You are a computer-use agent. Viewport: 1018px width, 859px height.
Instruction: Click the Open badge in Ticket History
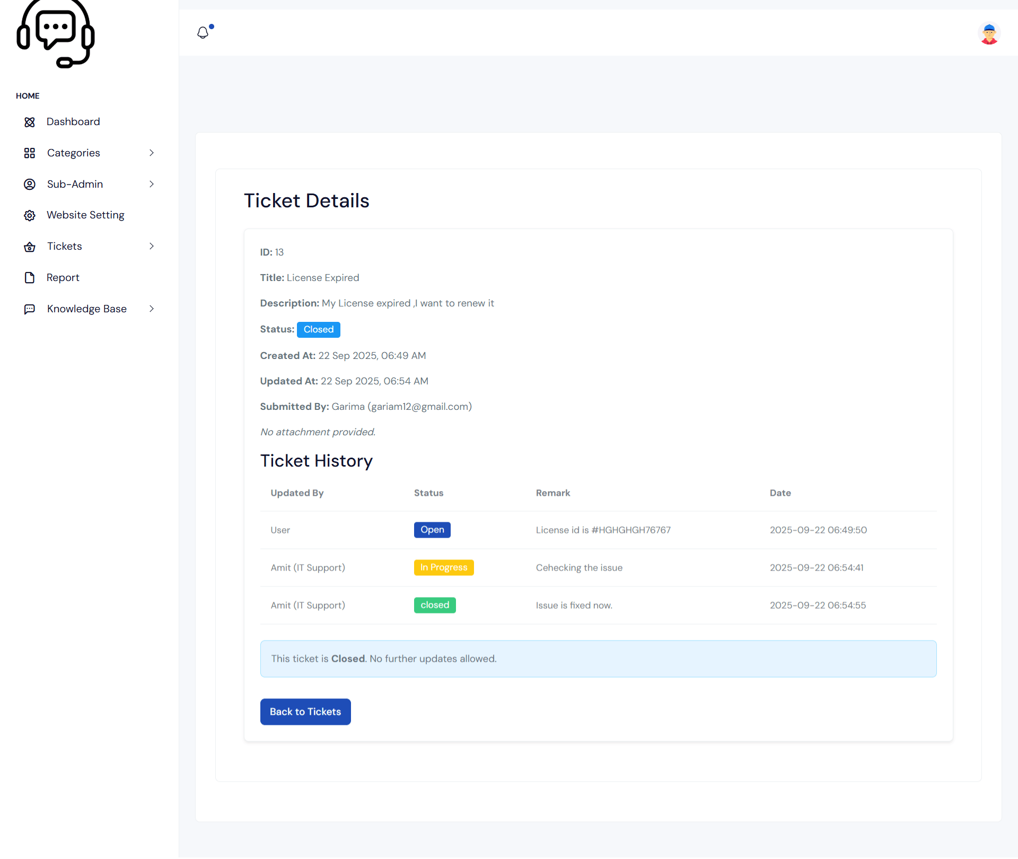432,530
